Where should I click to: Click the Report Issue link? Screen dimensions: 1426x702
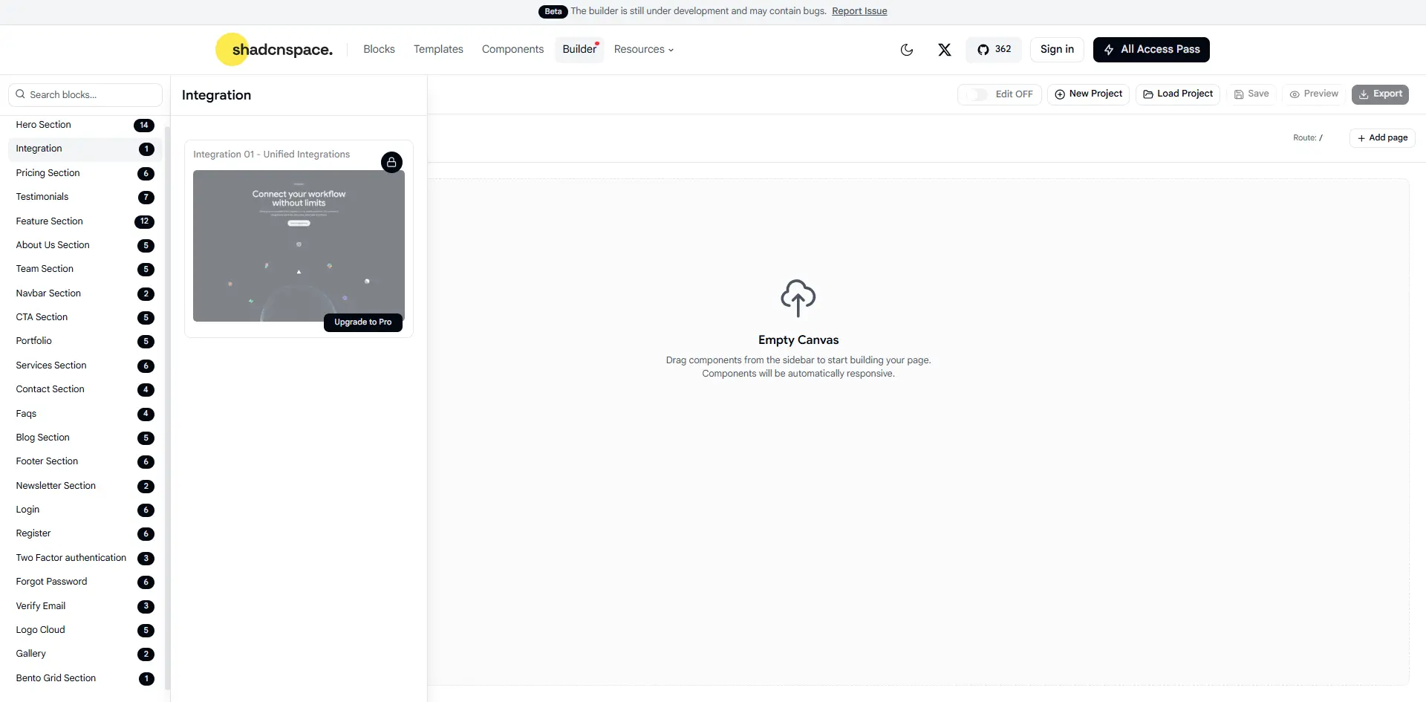tap(859, 11)
